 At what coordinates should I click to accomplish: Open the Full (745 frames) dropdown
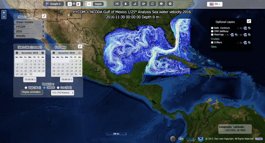click(62, 93)
